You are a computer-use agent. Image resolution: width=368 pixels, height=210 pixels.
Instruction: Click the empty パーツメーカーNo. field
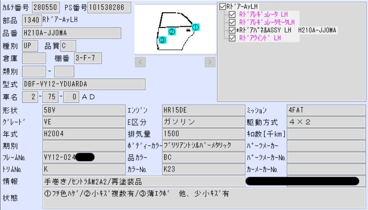[326, 157]
